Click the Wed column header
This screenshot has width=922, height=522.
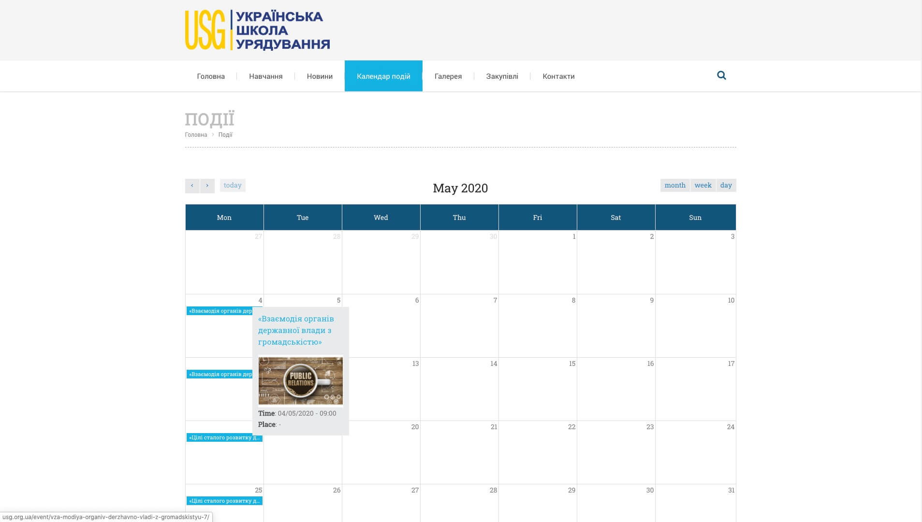point(381,217)
